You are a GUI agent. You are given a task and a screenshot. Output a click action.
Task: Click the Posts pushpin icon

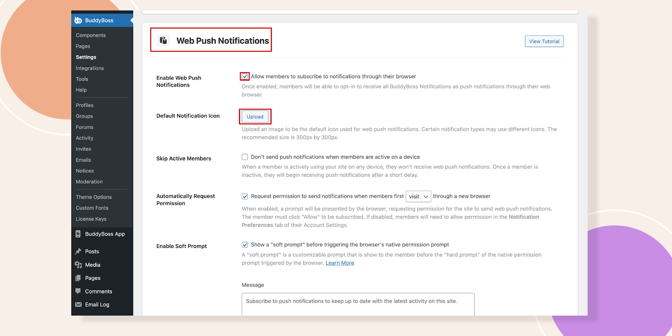[x=78, y=251]
